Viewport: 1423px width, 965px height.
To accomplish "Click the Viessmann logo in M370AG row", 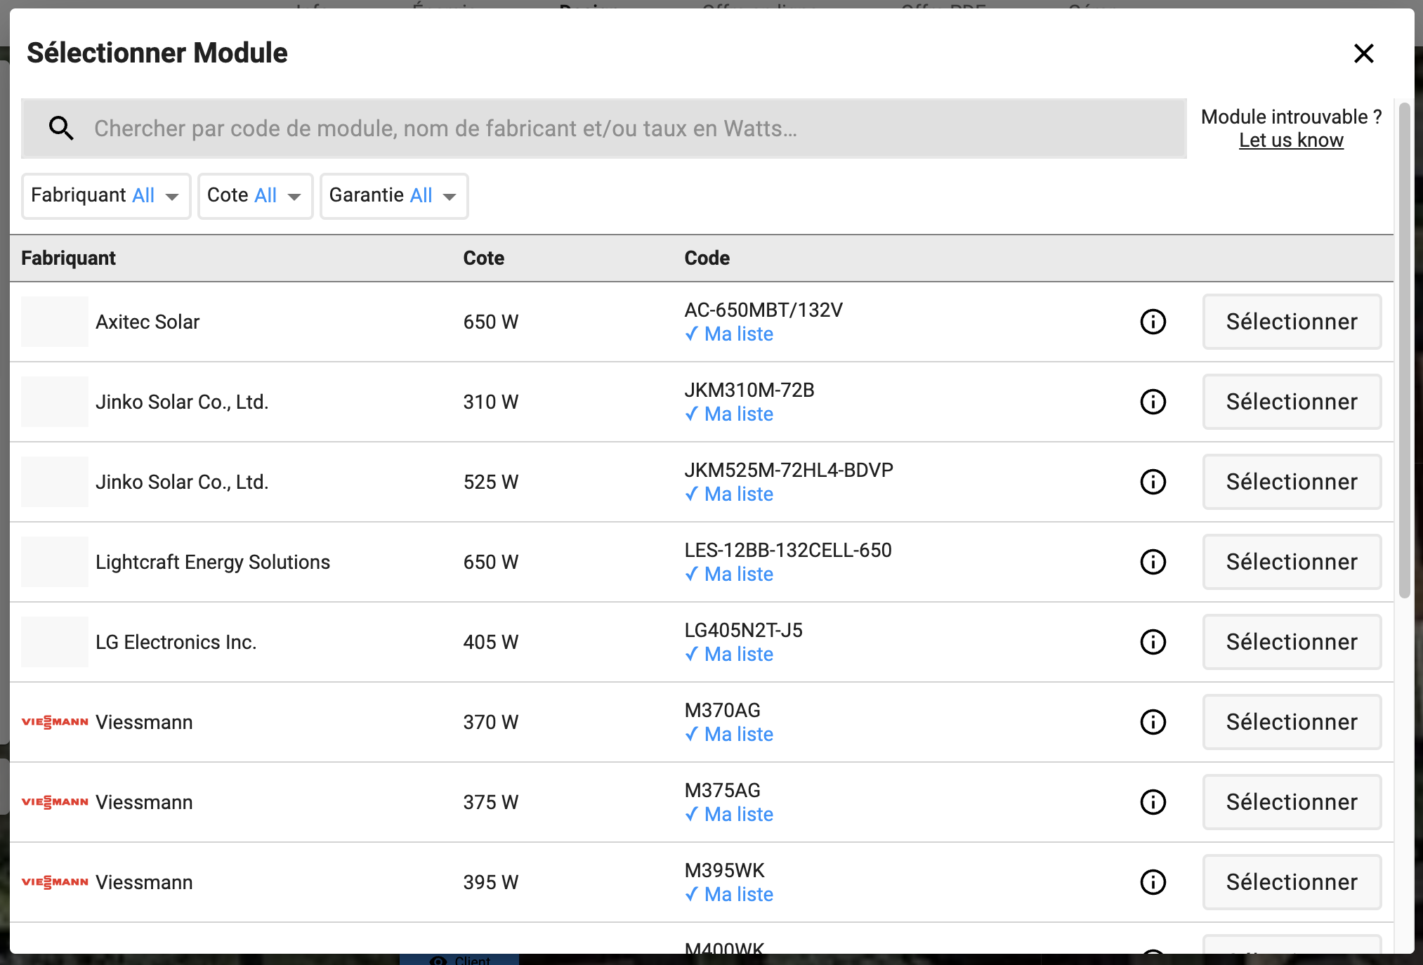I will [x=55, y=722].
